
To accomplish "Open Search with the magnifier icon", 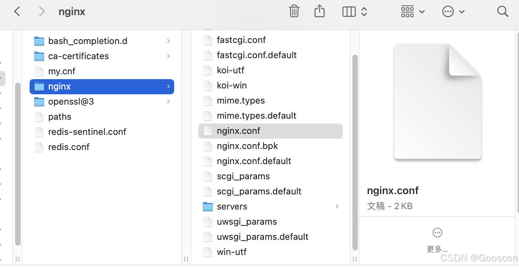I will [x=502, y=11].
